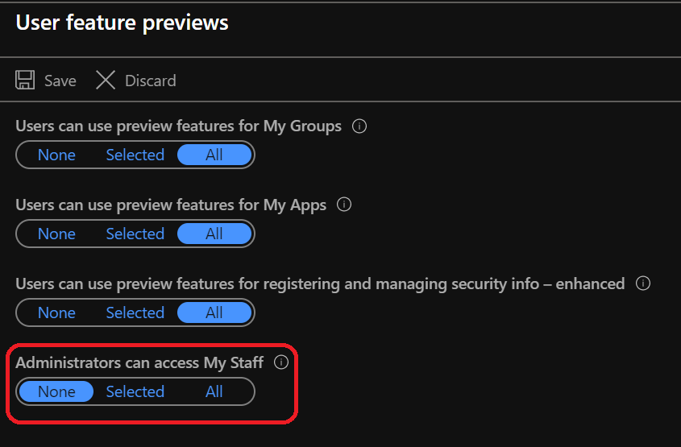Set security info preview to None
681x447 pixels.
[56, 313]
